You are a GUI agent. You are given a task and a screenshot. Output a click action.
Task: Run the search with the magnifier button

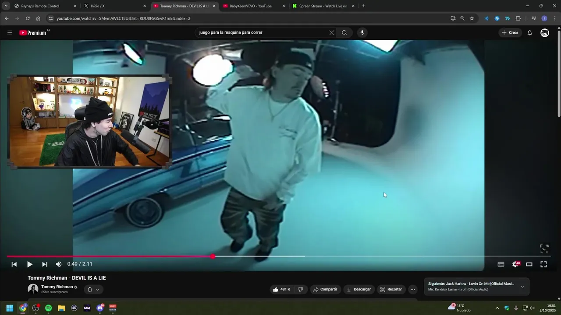344,32
